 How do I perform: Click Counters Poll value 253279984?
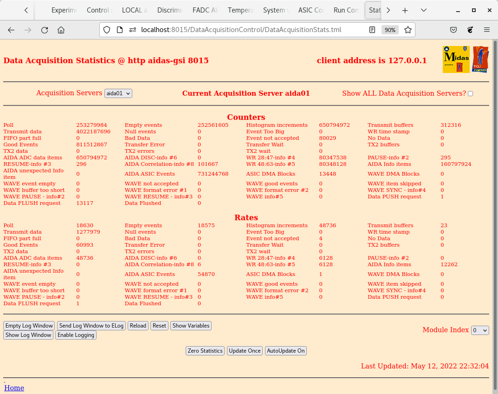[x=91, y=125]
